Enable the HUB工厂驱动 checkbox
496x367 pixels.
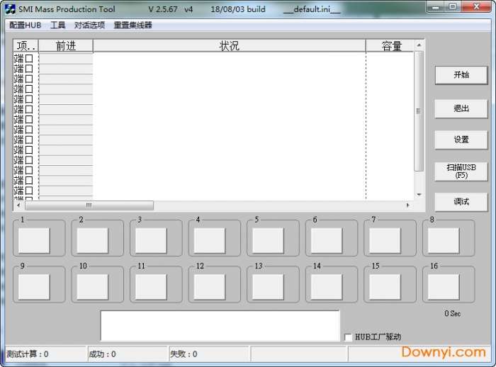coord(348,337)
